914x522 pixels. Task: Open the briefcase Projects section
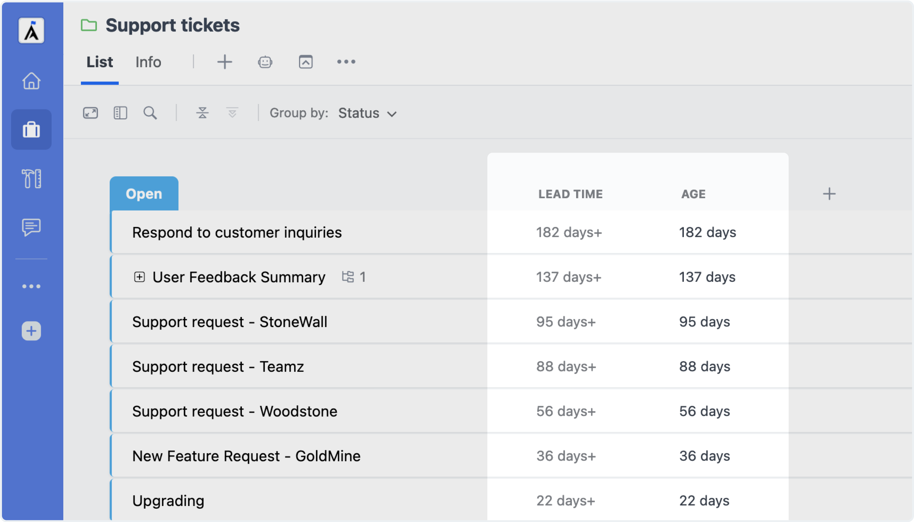(31, 129)
